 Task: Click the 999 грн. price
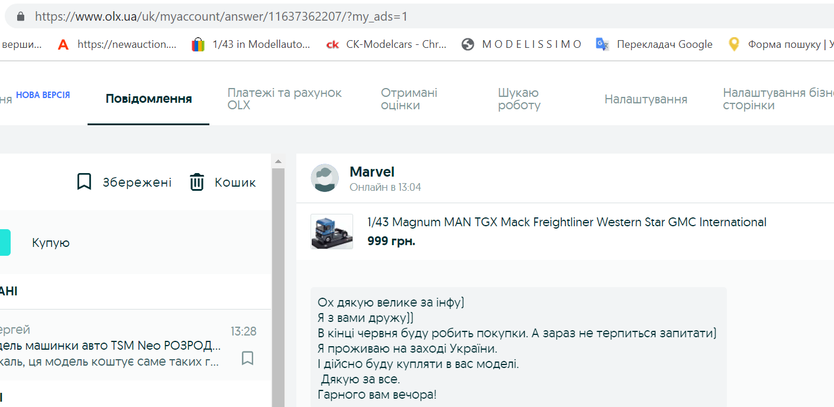coord(391,241)
